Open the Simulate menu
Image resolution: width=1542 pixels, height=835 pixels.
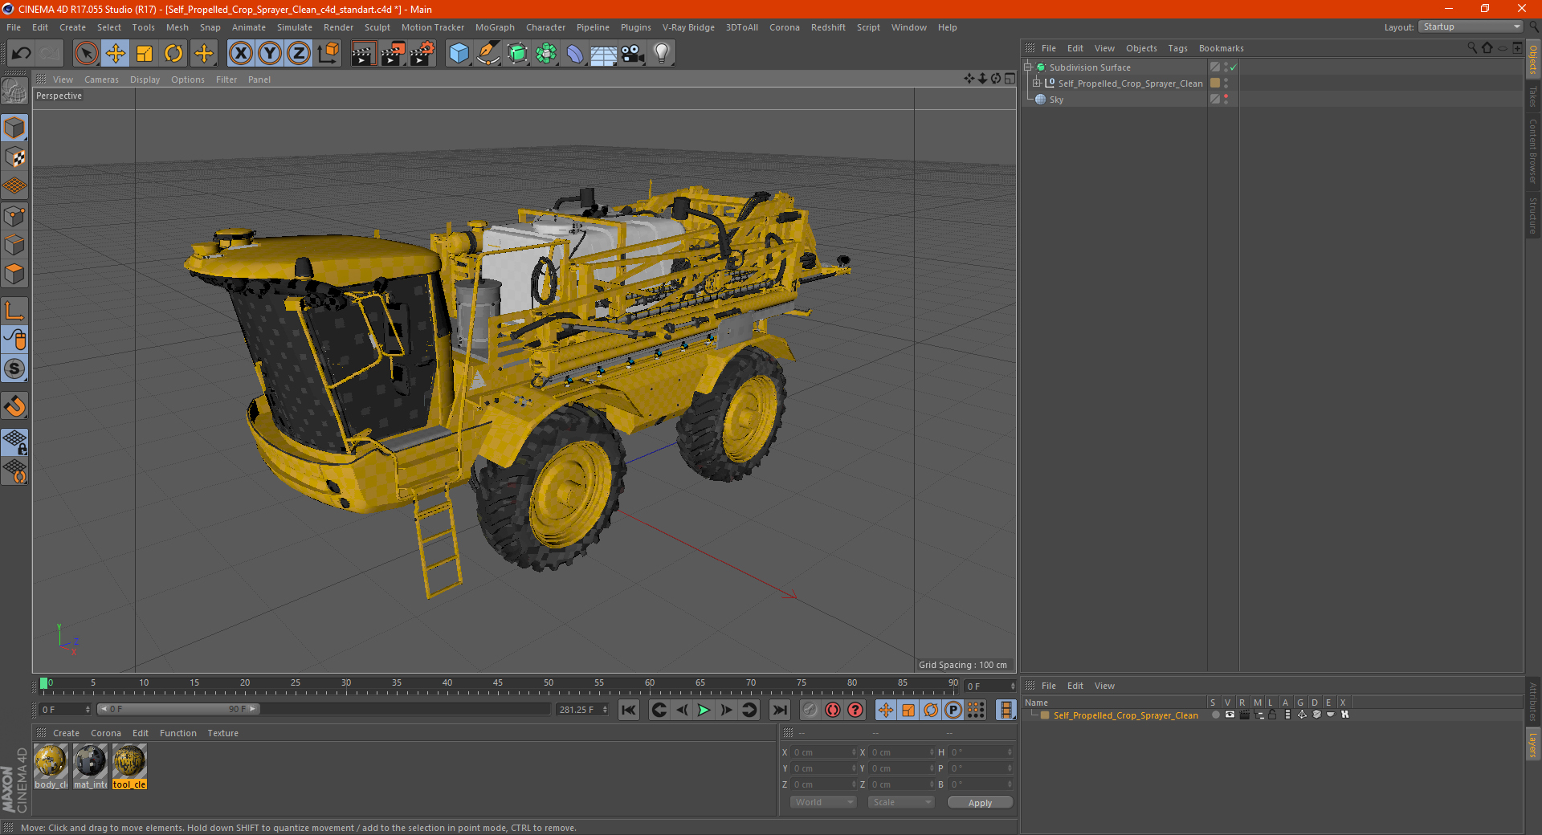[x=295, y=27]
